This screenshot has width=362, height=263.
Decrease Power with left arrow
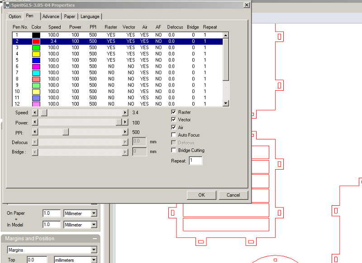point(35,122)
